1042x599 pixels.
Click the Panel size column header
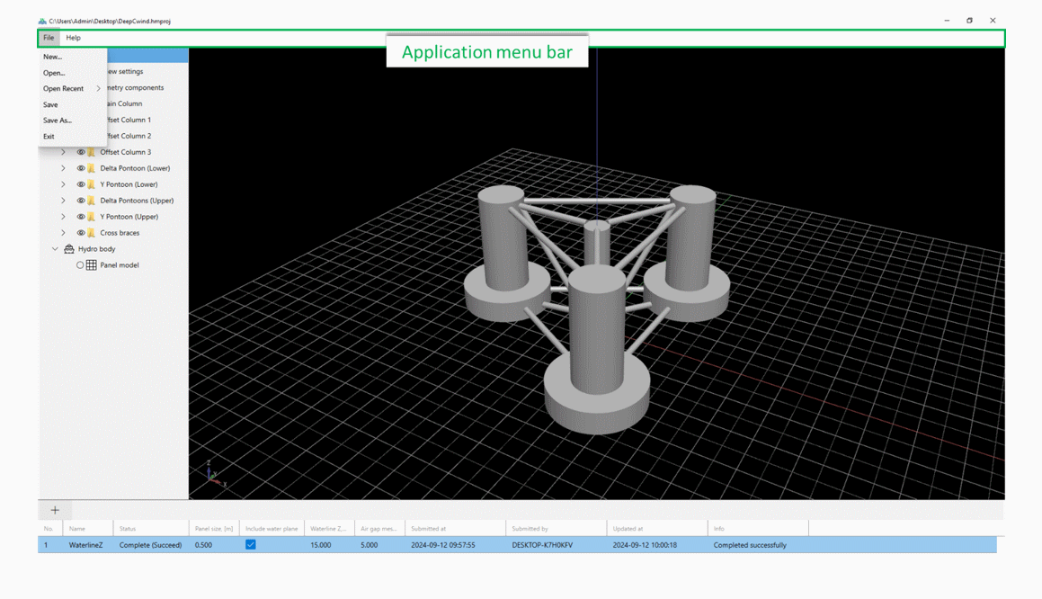[214, 529]
